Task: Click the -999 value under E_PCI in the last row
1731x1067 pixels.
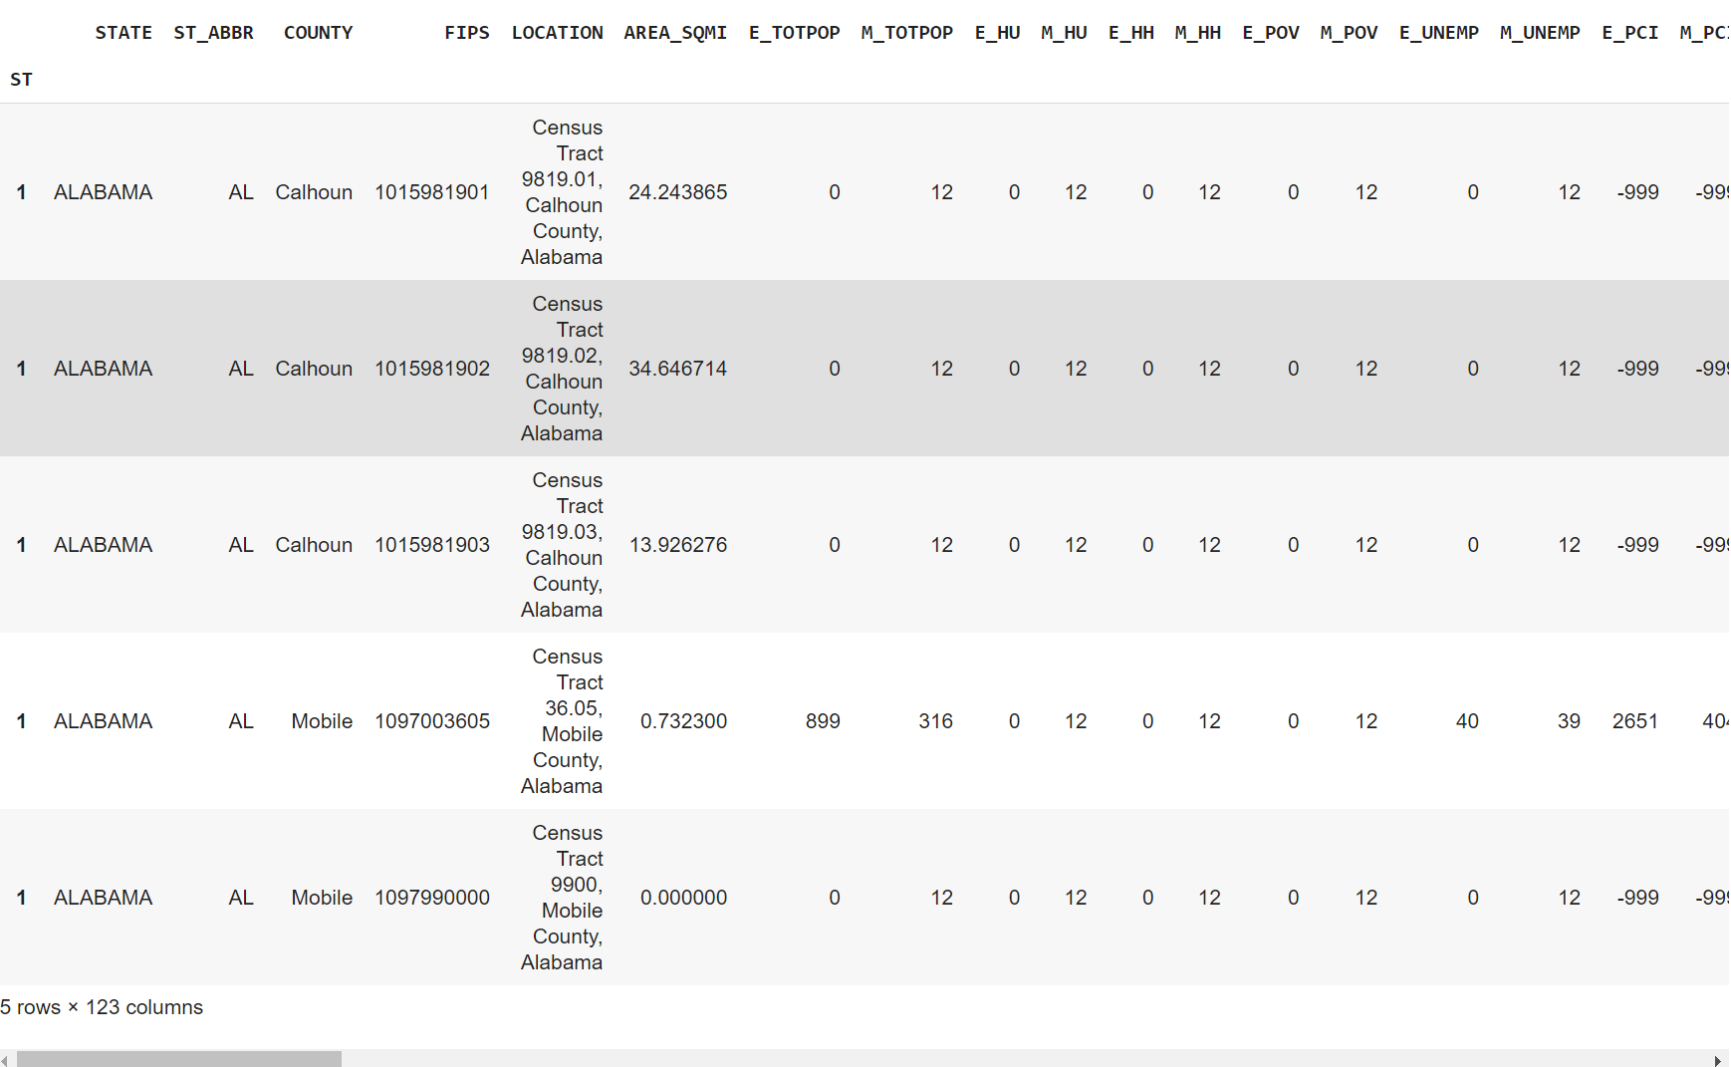Action: tap(1637, 897)
